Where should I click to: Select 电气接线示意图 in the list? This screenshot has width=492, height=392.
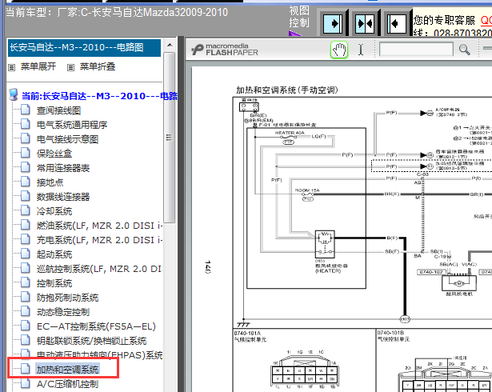point(67,139)
